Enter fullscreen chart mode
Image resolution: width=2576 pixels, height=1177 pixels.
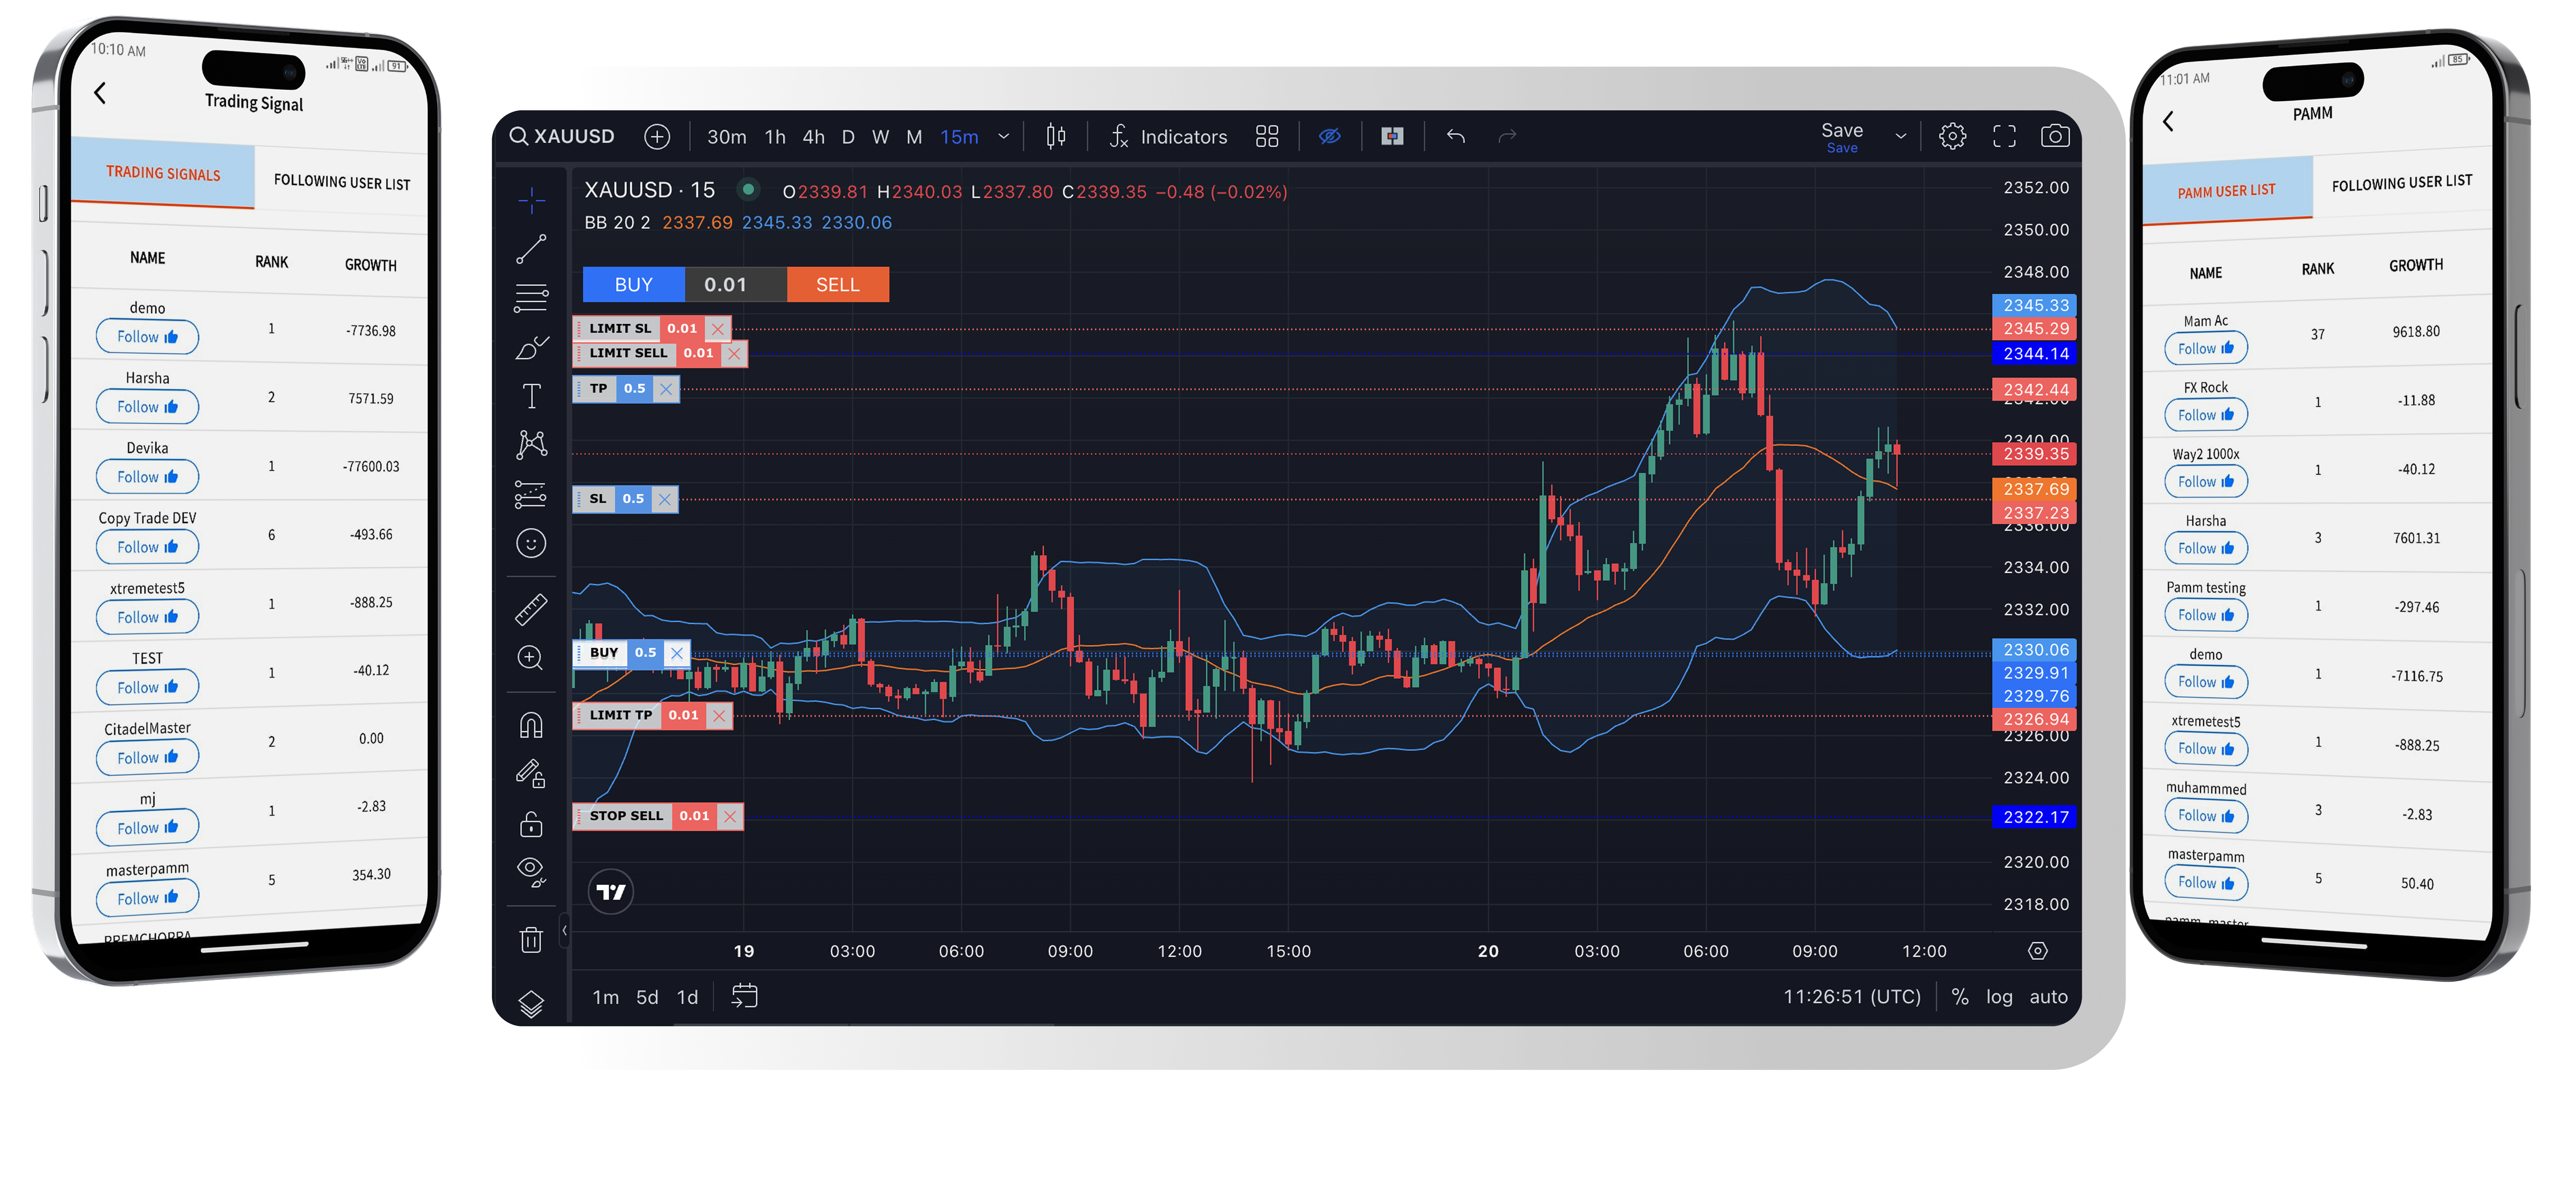click(2004, 136)
